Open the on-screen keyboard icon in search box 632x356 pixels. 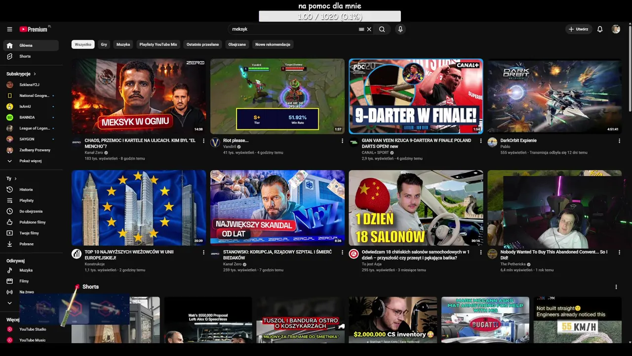361,29
